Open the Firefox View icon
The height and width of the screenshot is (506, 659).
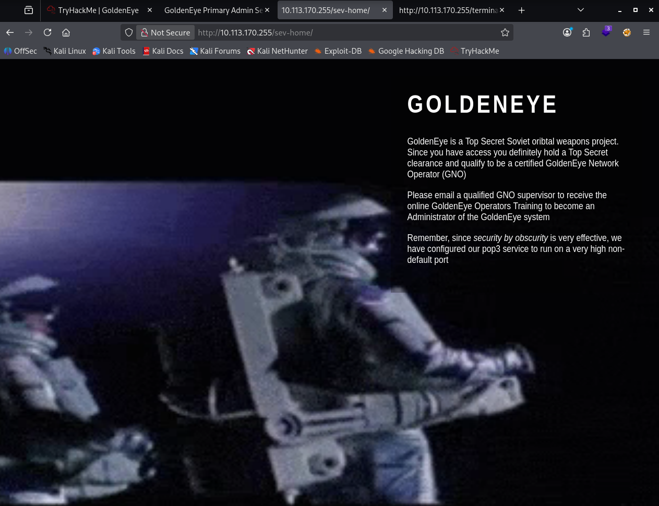pos(29,10)
